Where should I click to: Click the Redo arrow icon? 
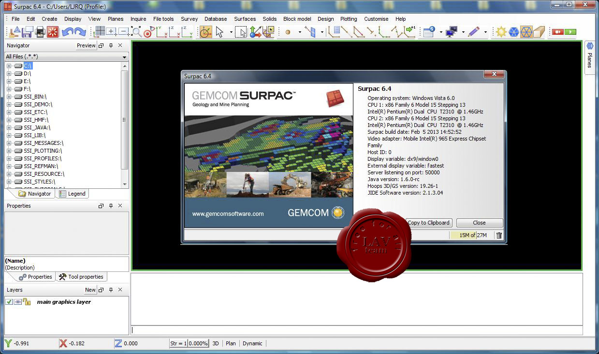80,32
